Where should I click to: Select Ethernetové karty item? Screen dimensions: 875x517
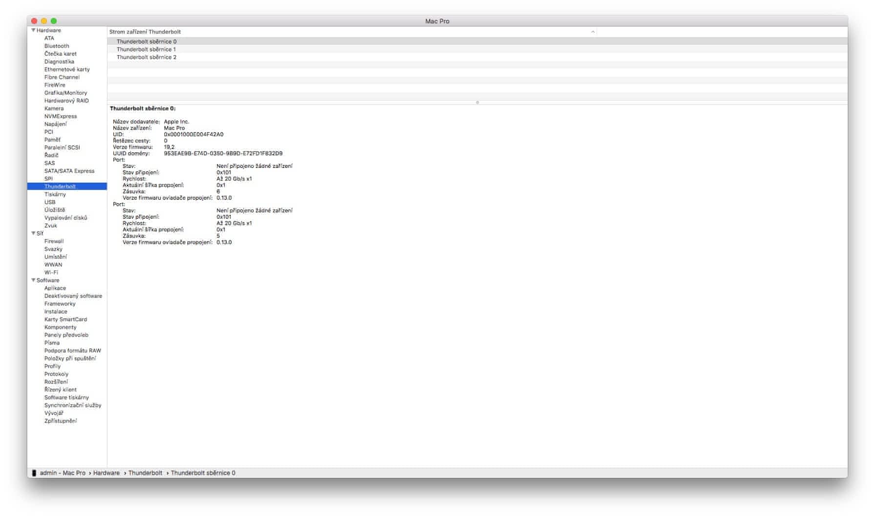click(x=67, y=69)
